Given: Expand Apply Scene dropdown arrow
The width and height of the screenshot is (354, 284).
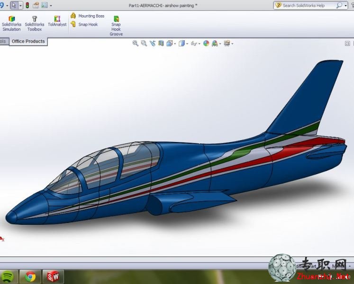Looking at the screenshot, I should coord(220,44).
